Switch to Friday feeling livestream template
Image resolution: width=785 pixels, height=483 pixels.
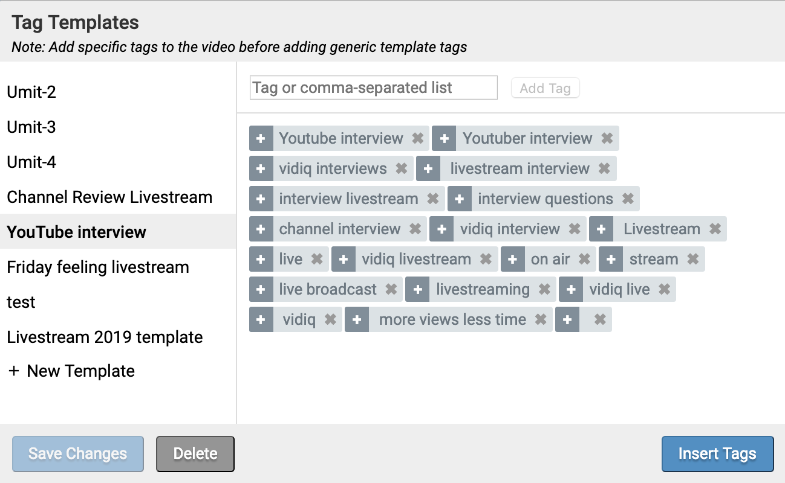[x=98, y=267]
